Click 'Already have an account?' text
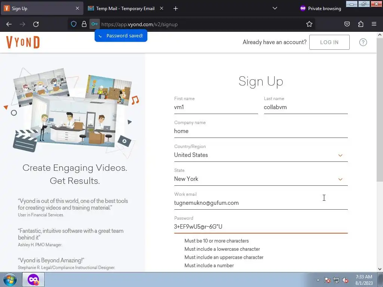 pos(275,42)
